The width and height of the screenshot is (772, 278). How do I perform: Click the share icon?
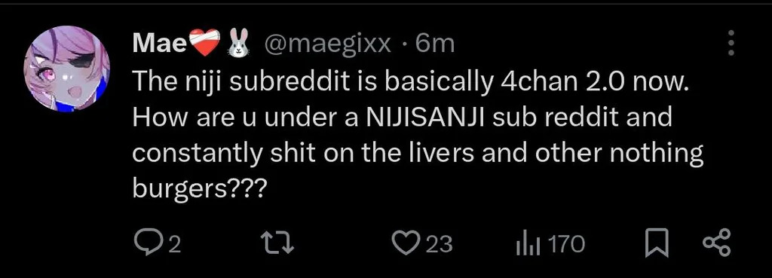[x=717, y=243]
